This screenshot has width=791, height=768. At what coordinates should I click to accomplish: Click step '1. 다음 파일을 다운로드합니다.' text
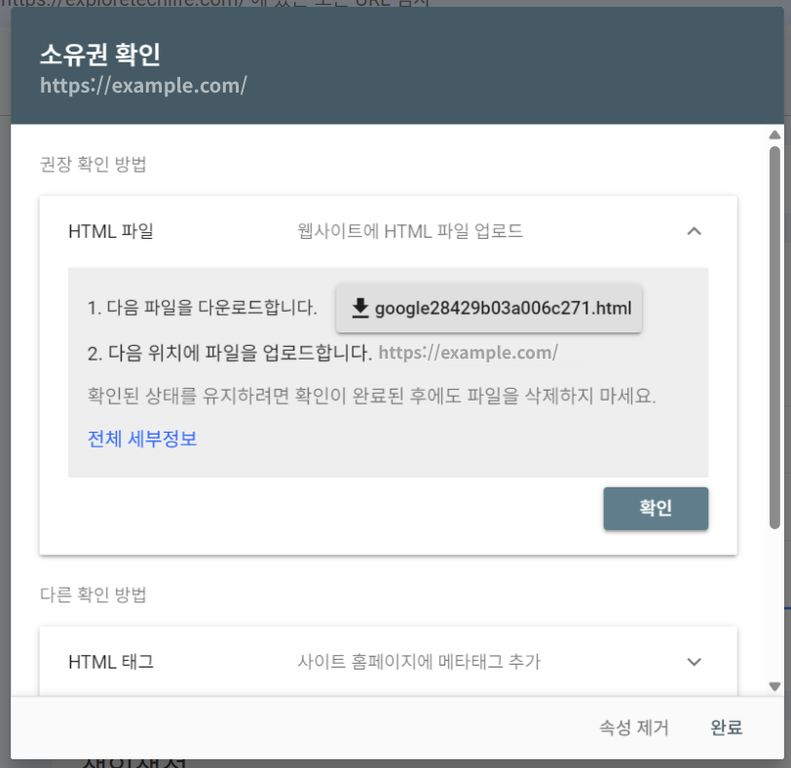tap(203, 308)
